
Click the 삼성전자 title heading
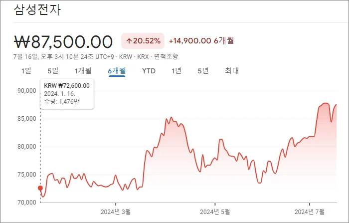pyautogui.click(x=37, y=10)
